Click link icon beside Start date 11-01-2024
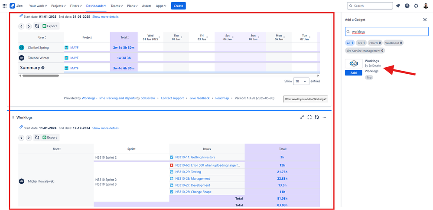This screenshot has width=433, height=210. click(21, 128)
